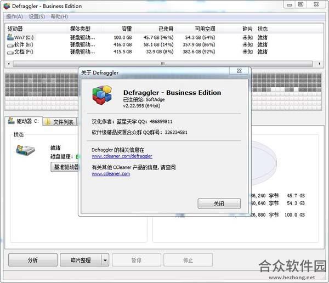This screenshot has height=283, width=329.
Task: Click the 382.6 GB (92%) free space value
Action: coord(199,52)
